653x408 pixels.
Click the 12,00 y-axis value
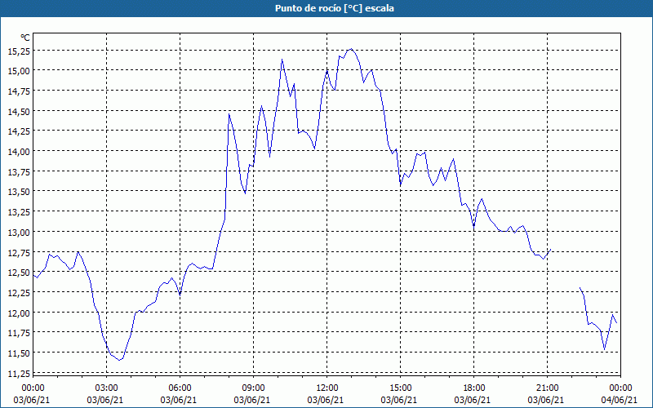[19, 313]
